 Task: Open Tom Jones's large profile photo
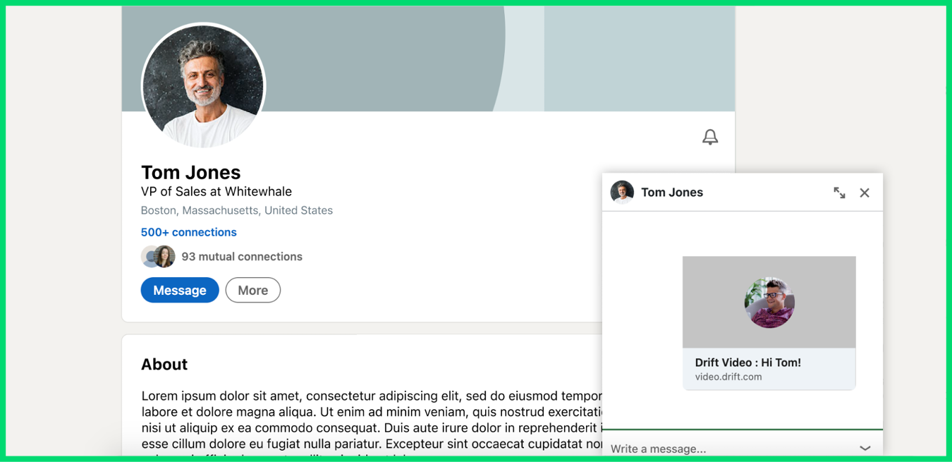(x=204, y=86)
